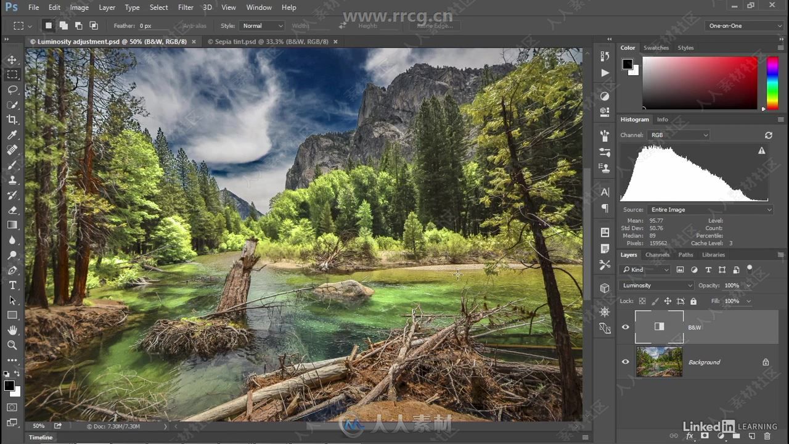The height and width of the screenshot is (444, 789).
Task: Open the Style Normal dropdown
Action: [262, 26]
